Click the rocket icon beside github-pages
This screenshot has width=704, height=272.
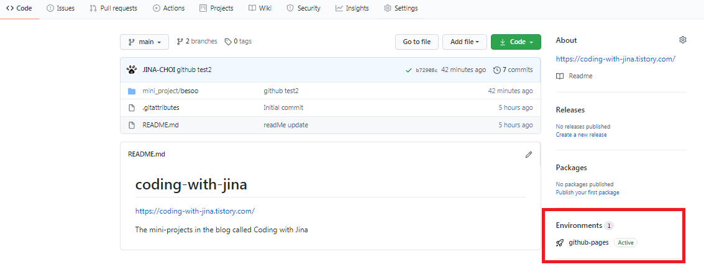tap(560, 243)
